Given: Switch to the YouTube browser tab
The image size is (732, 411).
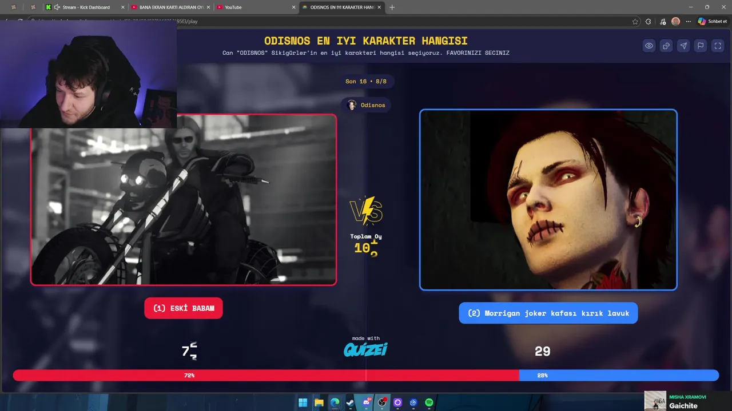Looking at the screenshot, I should [x=256, y=7].
